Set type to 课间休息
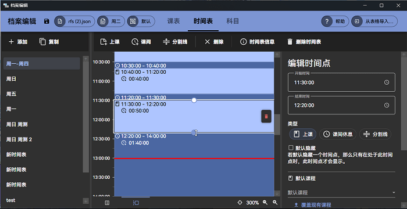 pyautogui.click(x=338, y=134)
